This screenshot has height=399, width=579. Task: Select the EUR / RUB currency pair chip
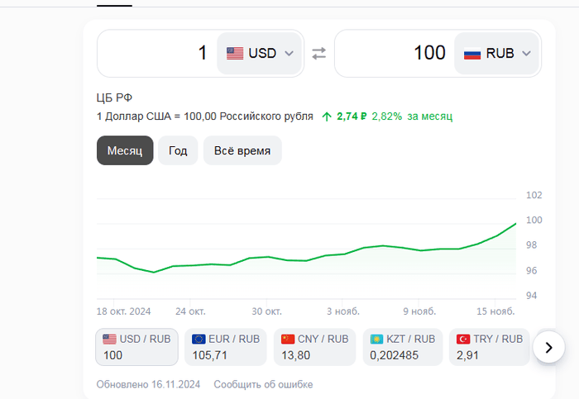226,347
